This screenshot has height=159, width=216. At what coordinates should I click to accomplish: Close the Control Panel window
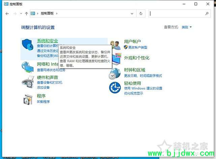pyautogui.click(x=208, y=4)
